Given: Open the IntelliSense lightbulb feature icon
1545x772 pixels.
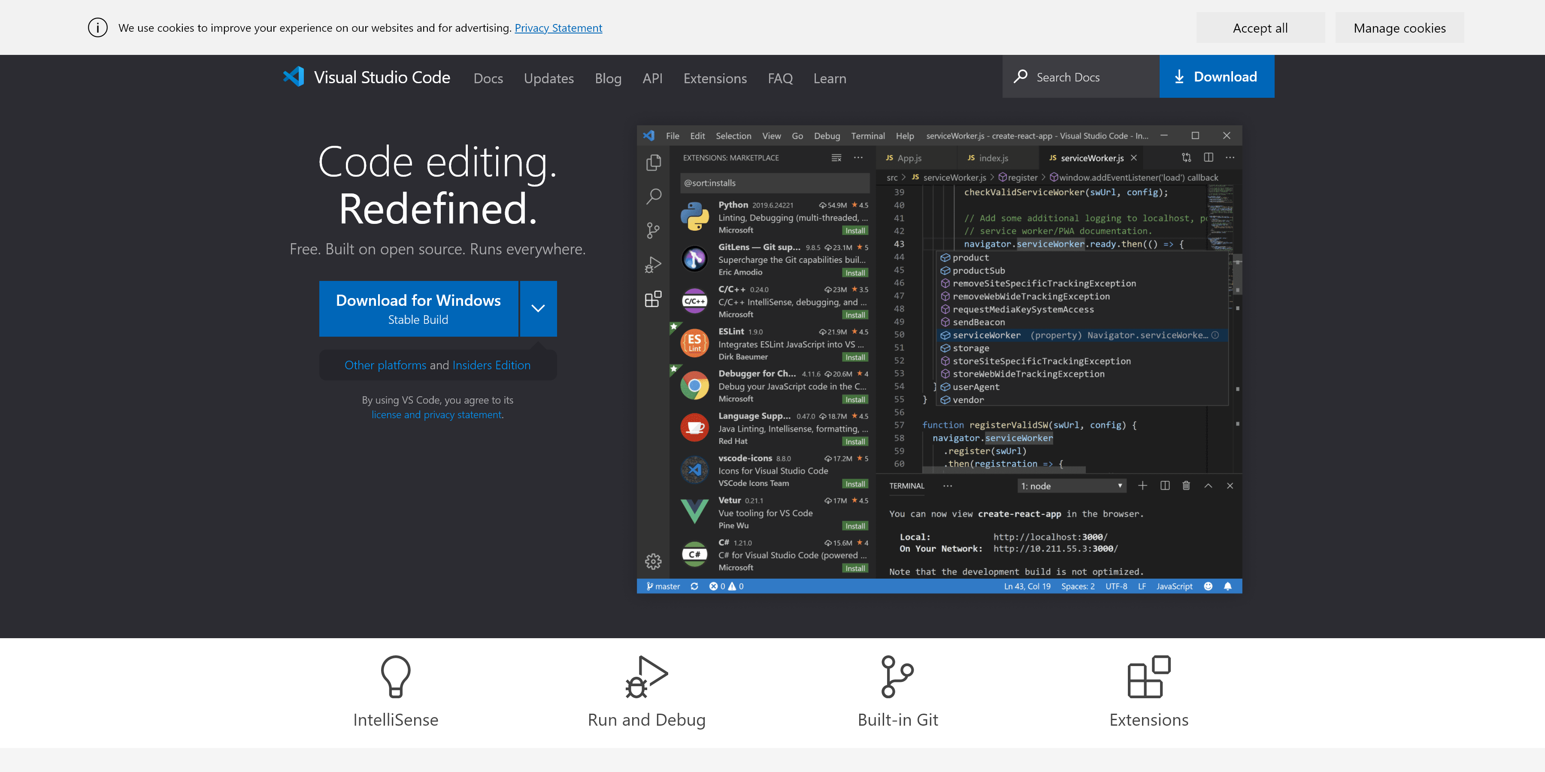Looking at the screenshot, I should (396, 676).
